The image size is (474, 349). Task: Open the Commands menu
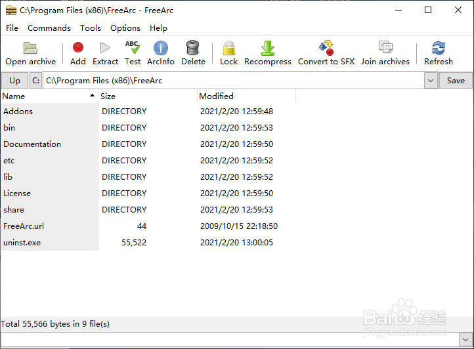pyautogui.click(x=49, y=28)
